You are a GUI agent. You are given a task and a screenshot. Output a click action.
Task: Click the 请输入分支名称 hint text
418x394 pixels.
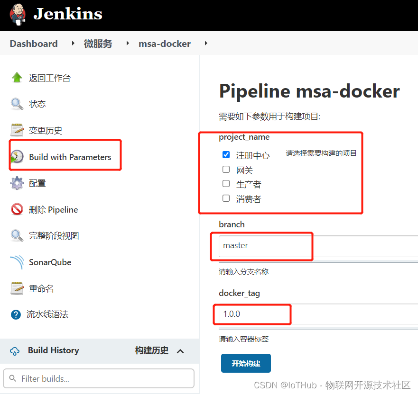(244, 272)
